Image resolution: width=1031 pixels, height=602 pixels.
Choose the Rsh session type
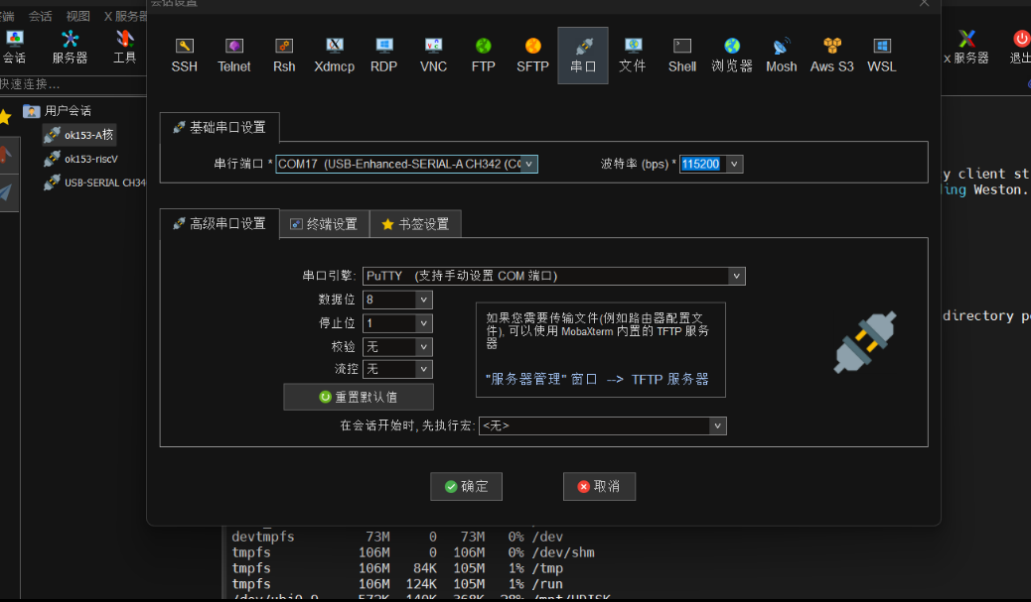coord(284,56)
